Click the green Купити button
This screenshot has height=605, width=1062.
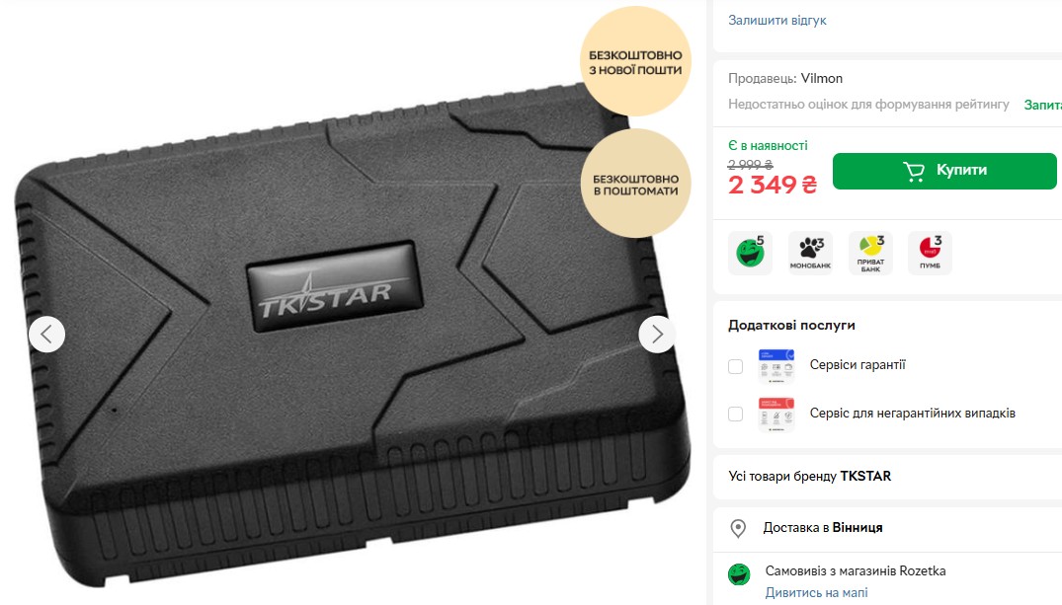click(x=944, y=171)
